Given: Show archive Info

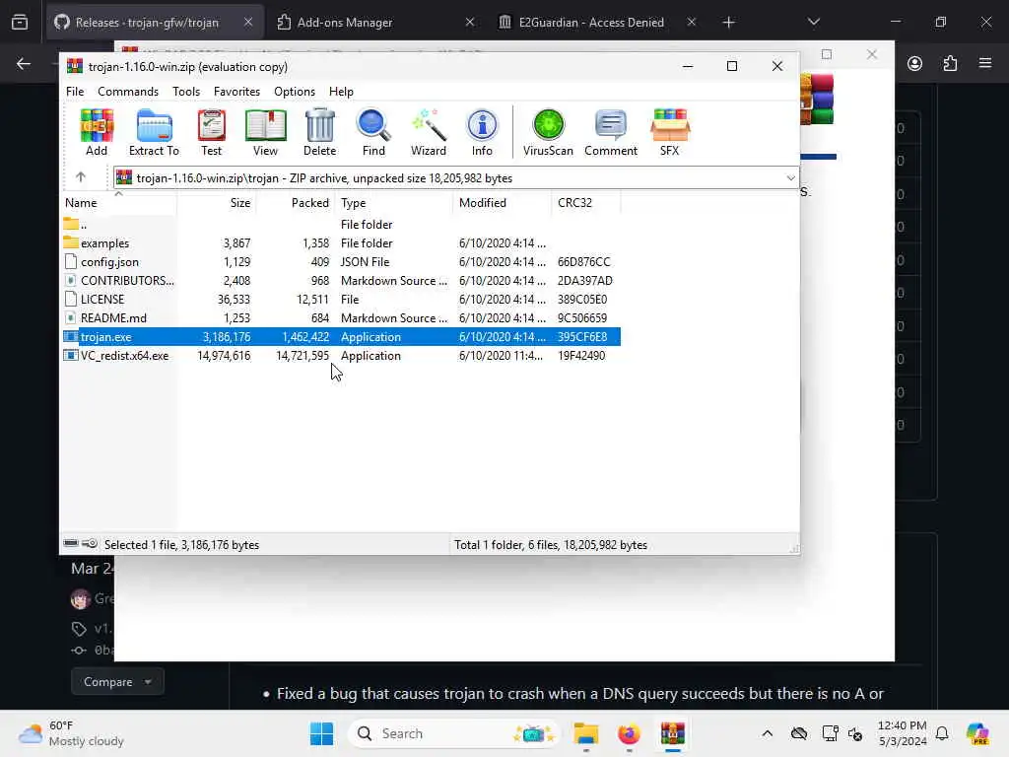Looking at the screenshot, I should click(482, 132).
